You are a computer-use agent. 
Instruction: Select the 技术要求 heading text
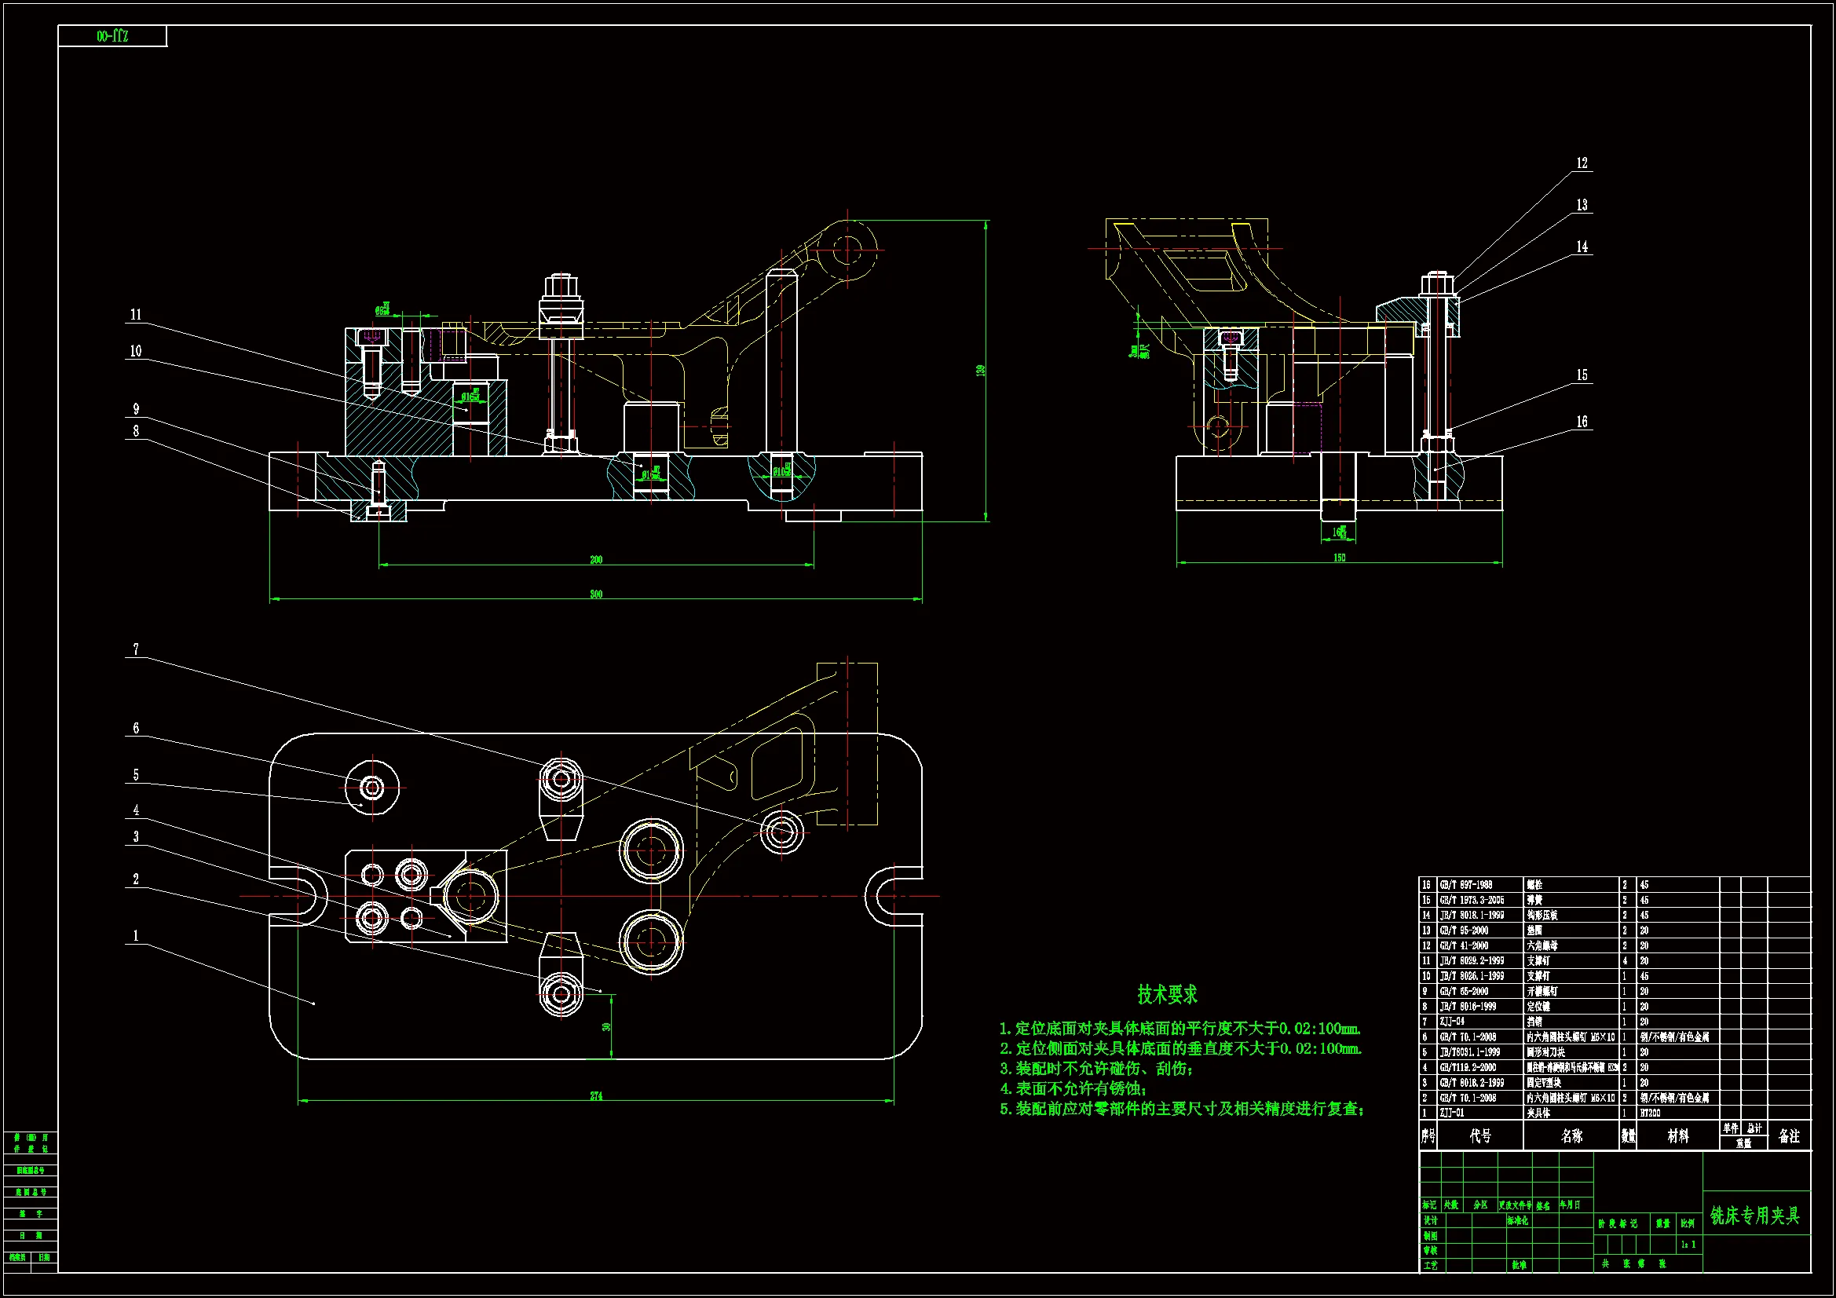[1168, 994]
